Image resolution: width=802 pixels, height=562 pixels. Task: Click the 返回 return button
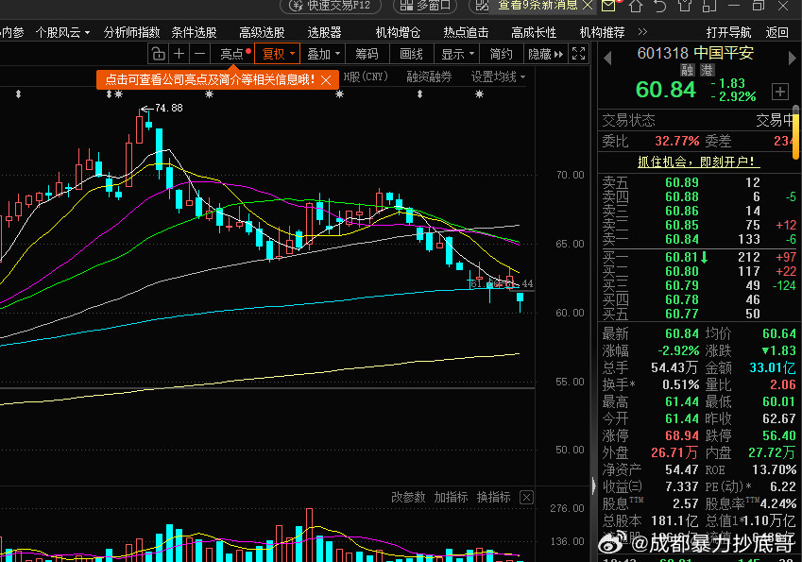pos(776,32)
